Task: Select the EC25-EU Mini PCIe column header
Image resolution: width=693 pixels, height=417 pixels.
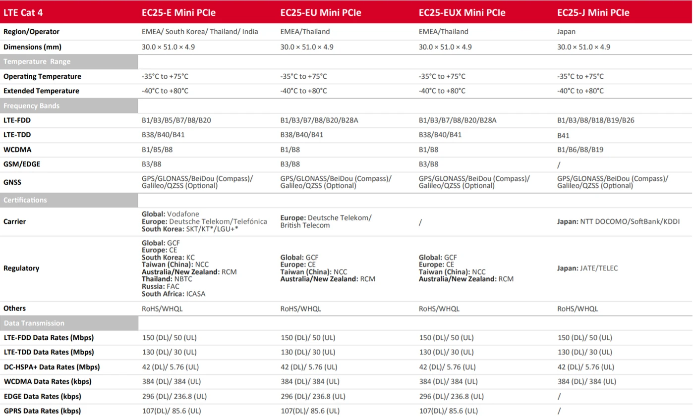Action: click(321, 13)
